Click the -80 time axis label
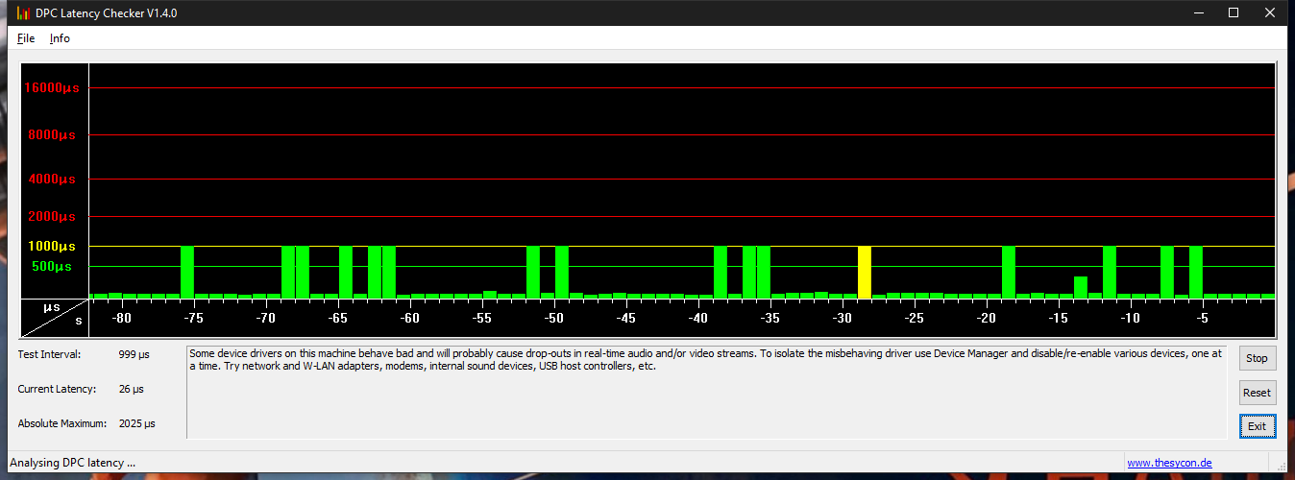This screenshot has height=480, width=1295. click(x=121, y=318)
